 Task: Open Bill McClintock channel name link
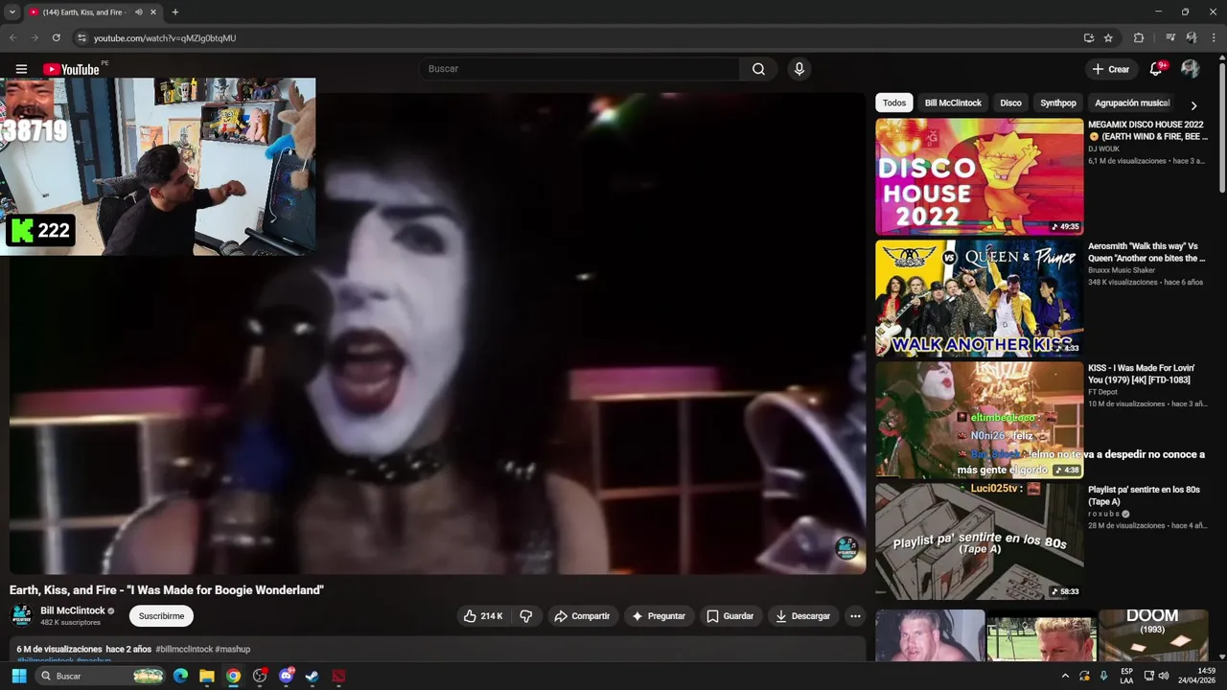(73, 610)
